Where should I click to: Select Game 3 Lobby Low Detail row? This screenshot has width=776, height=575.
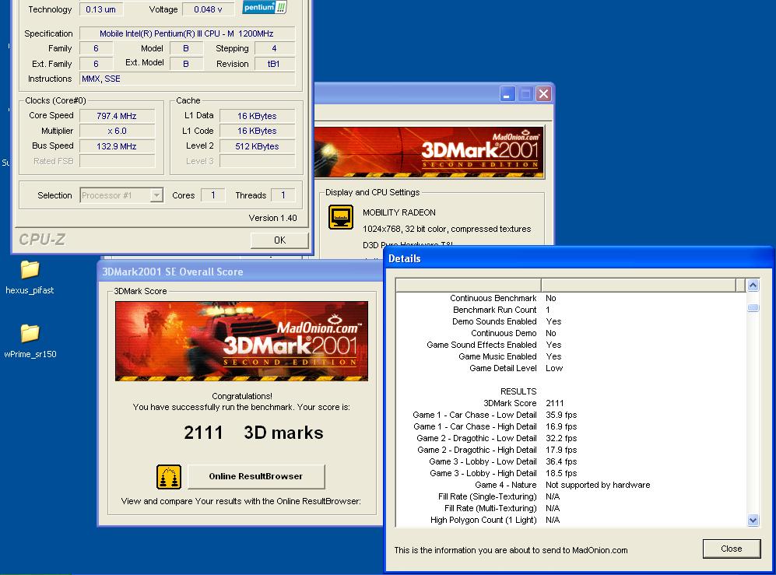coord(571,461)
